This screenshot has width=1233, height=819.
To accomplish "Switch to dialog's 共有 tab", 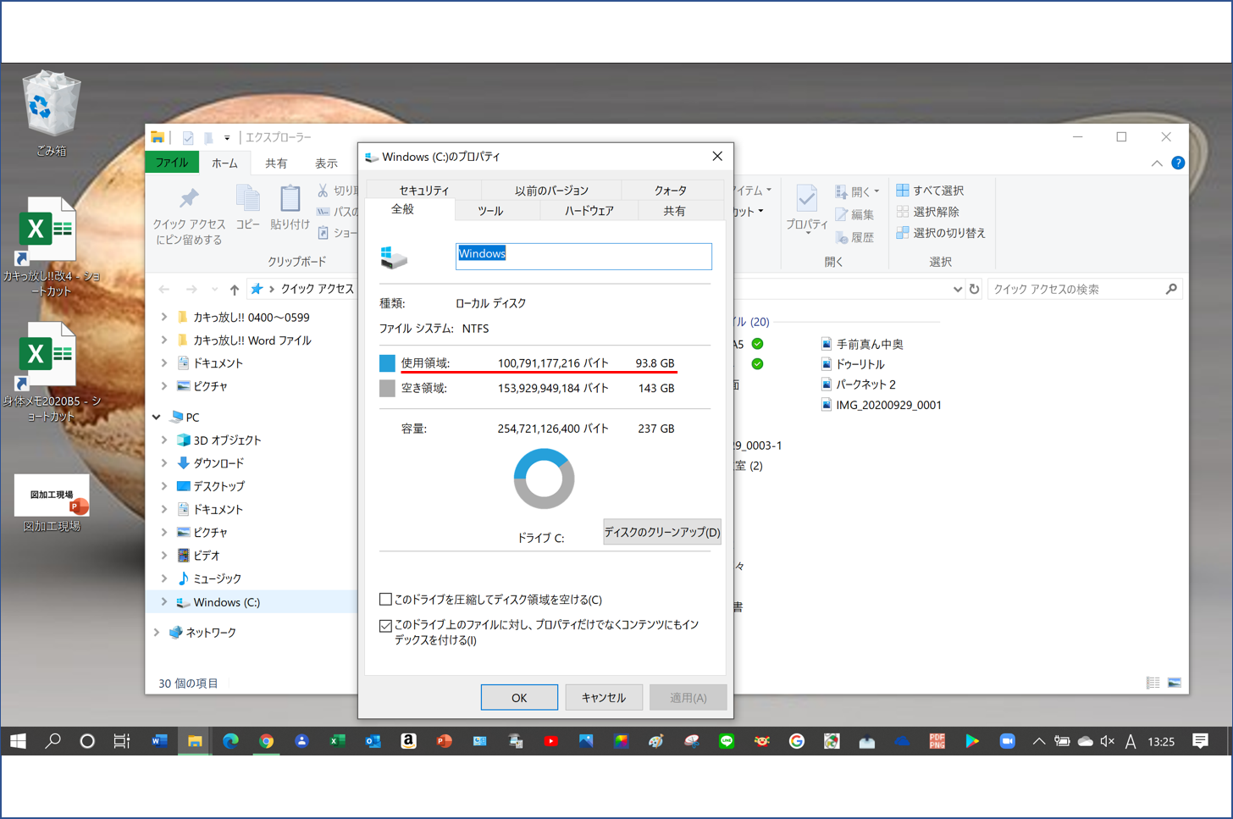I will (674, 211).
